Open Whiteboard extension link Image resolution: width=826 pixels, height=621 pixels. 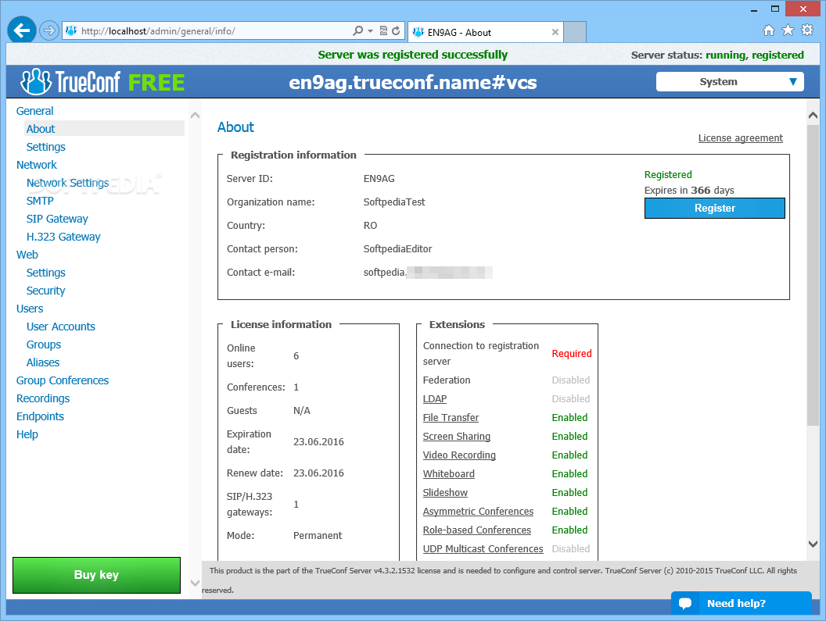point(448,473)
